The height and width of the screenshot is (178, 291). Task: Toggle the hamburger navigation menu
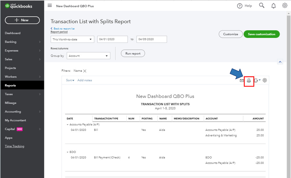pos(50,6)
